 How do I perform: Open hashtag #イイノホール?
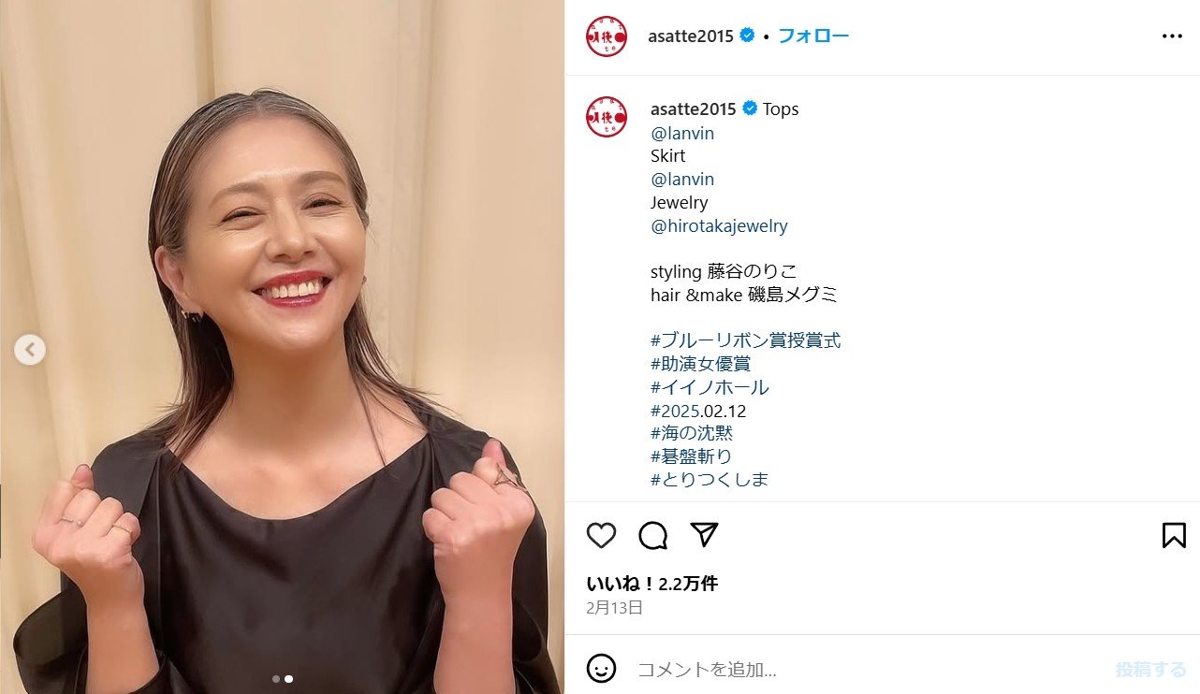pyautogui.click(x=710, y=387)
